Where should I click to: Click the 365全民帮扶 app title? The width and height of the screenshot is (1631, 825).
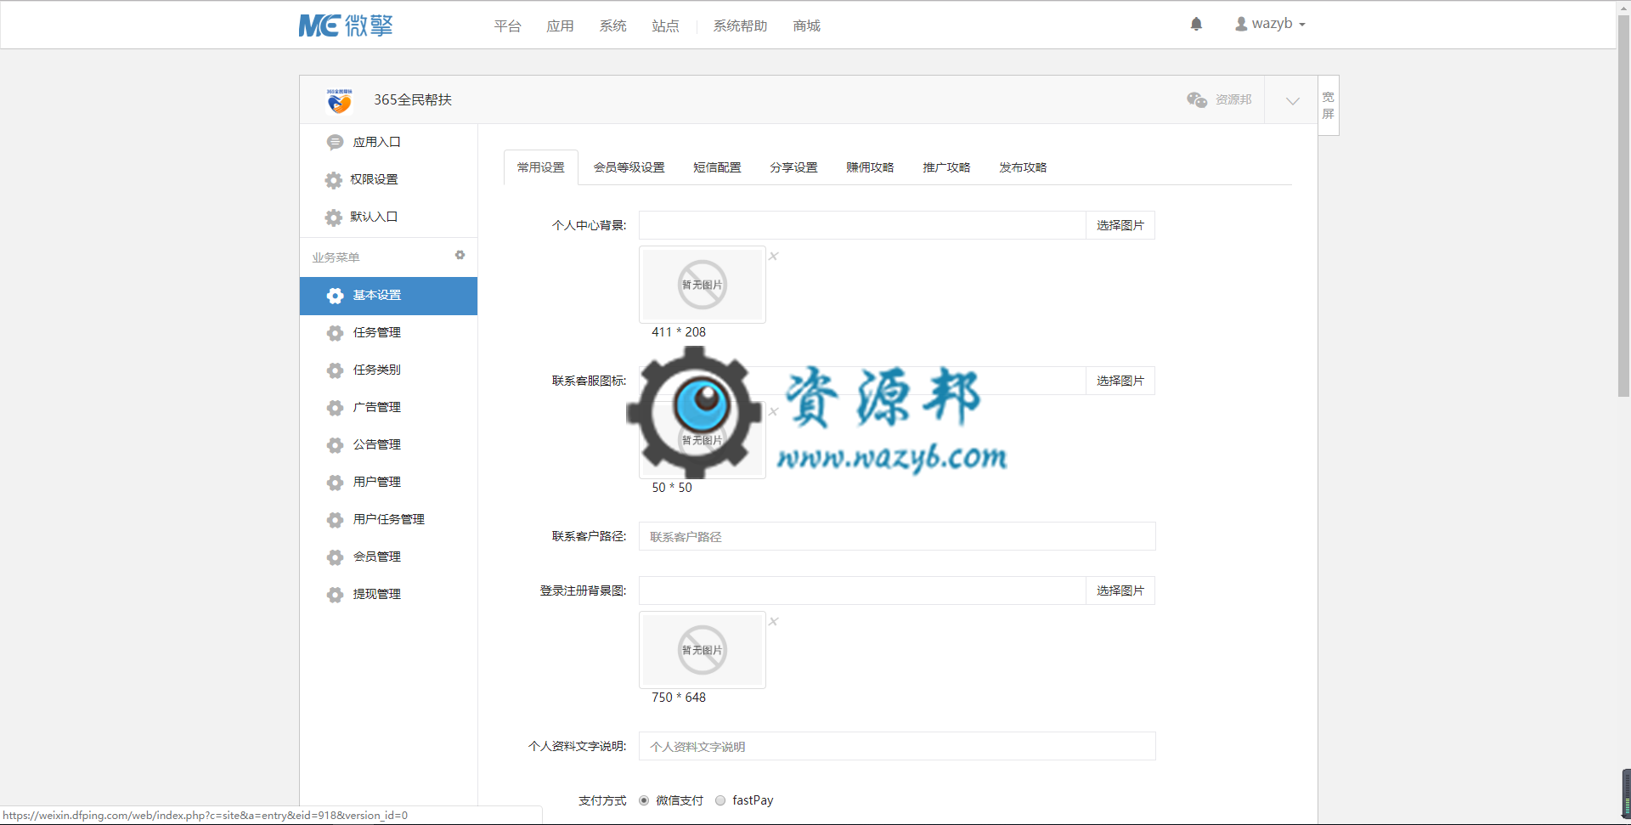pyautogui.click(x=413, y=100)
